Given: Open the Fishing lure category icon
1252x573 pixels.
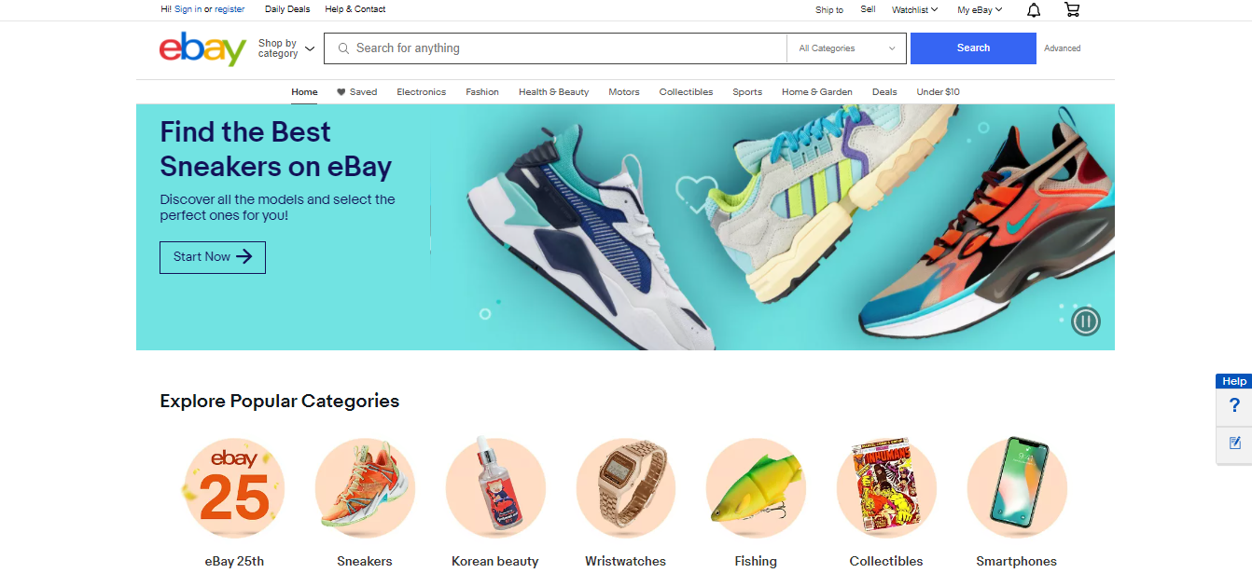Looking at the screenshot, I should 756,488.
